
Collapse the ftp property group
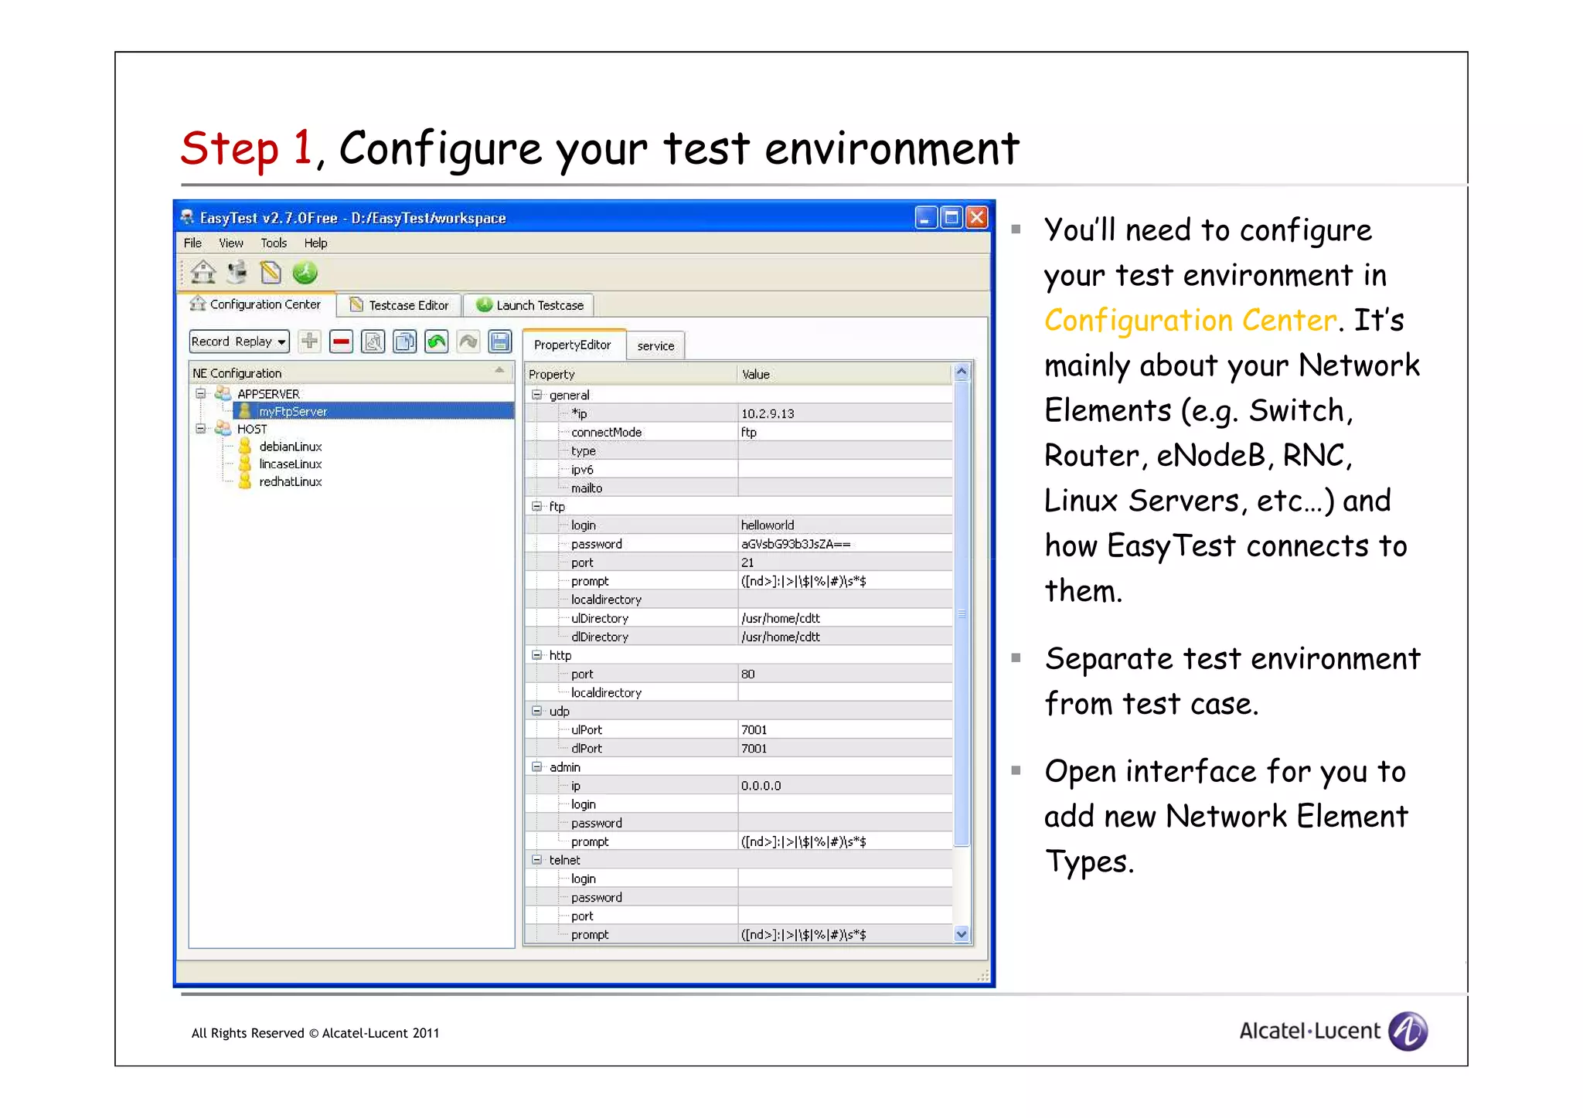pyautogui.click(x=536, y=506)
